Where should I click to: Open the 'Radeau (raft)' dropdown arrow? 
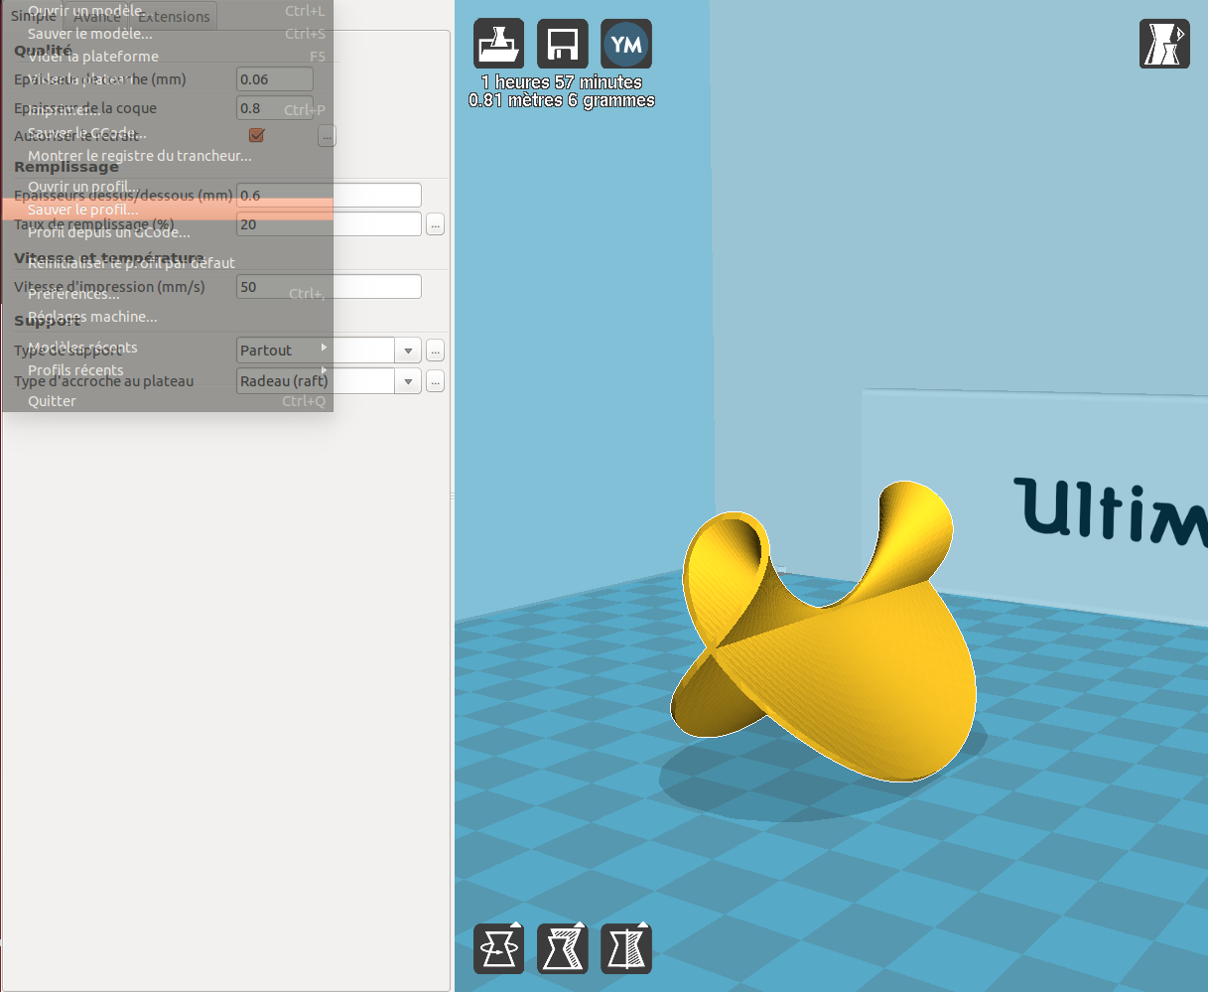pyautogui.click(x=408, y=381)
